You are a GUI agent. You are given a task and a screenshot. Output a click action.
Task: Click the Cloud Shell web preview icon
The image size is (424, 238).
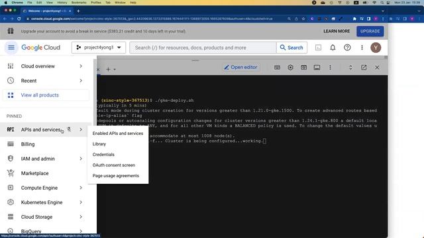(x=303, y=67)
